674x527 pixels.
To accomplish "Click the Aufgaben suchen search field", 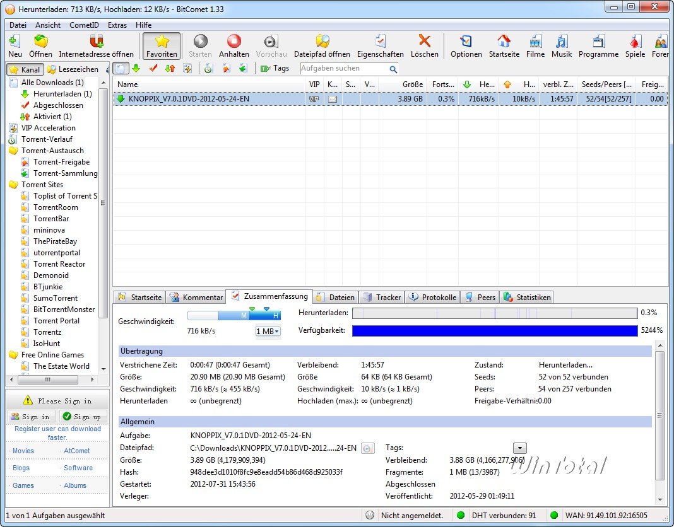I will pyautogui.click(x=344, y=69).
